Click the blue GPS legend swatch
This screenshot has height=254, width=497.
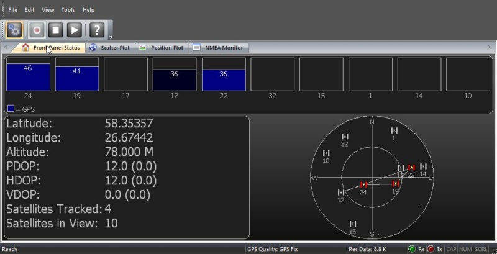pyautogui.click(x=11, y=108)
